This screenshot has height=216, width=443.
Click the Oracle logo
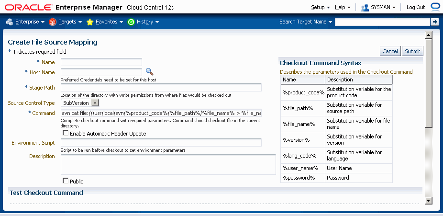(x=28, y=7)
